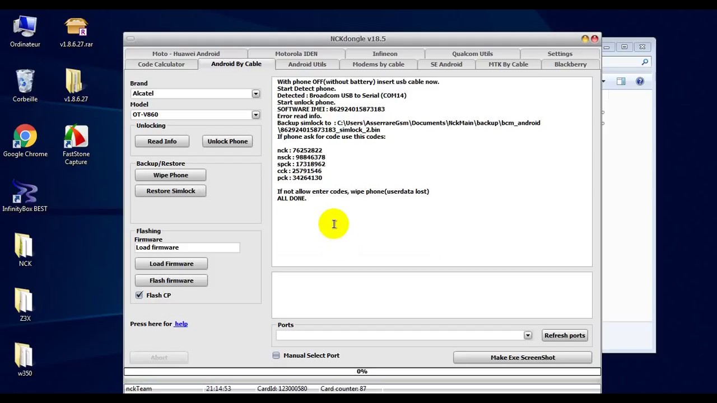Screen dimensions: 717x403
Task: Click the 'nck : 76252822' code line
Action: coord(300,151)
